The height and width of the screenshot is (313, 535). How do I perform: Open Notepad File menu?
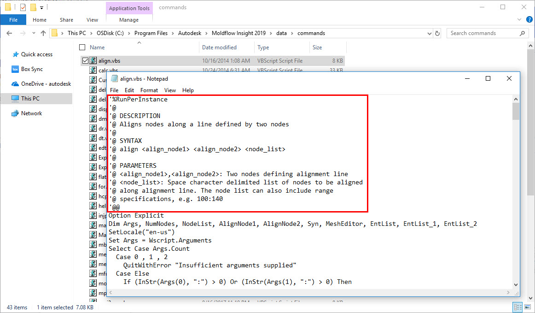tap(114, 90)
